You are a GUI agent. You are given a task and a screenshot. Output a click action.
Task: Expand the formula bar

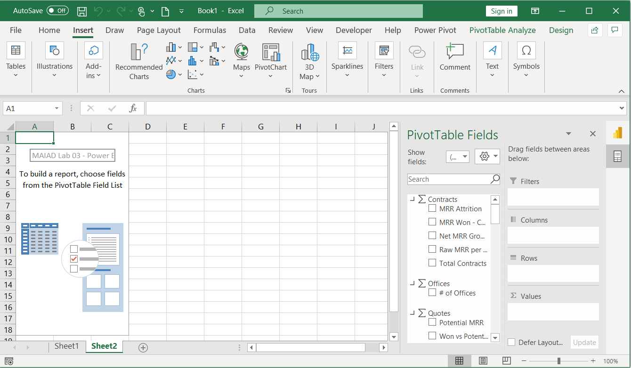[622, 108]
